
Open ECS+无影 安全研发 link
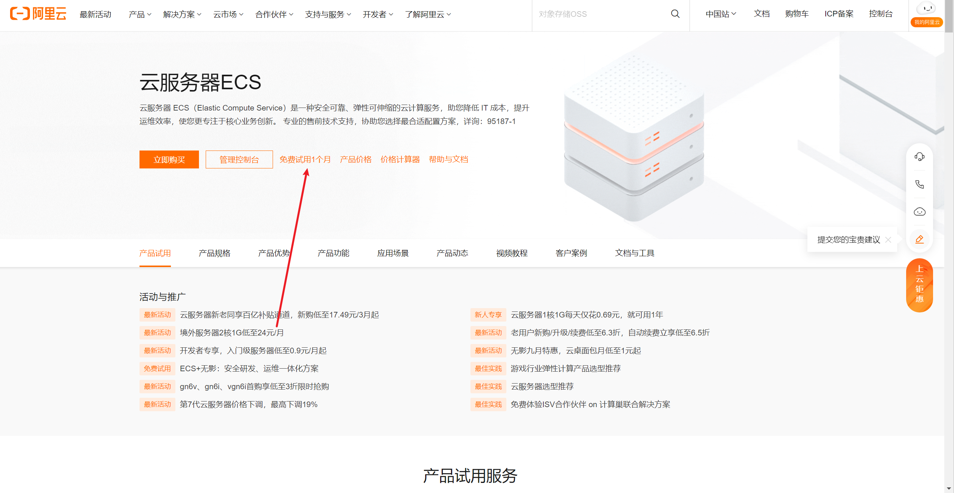point(249,369)
